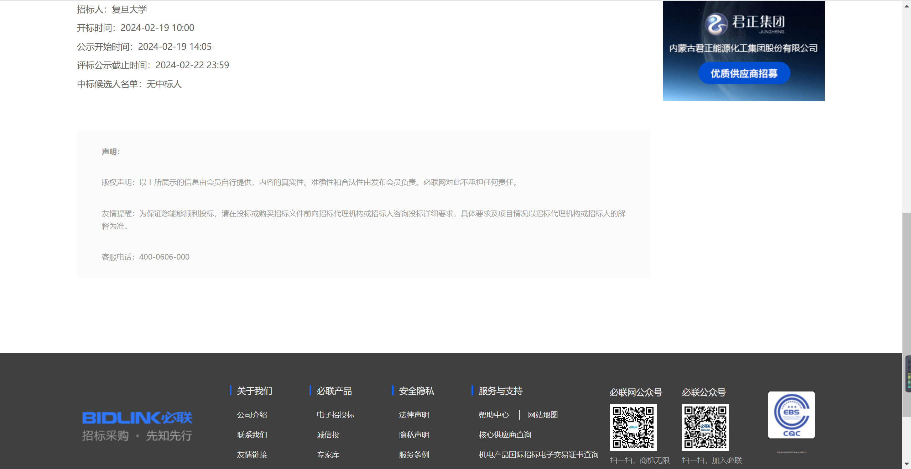Open the EBS CQC certification badge
The width and height of the screenshot is (911, 469).
[791, 415]
